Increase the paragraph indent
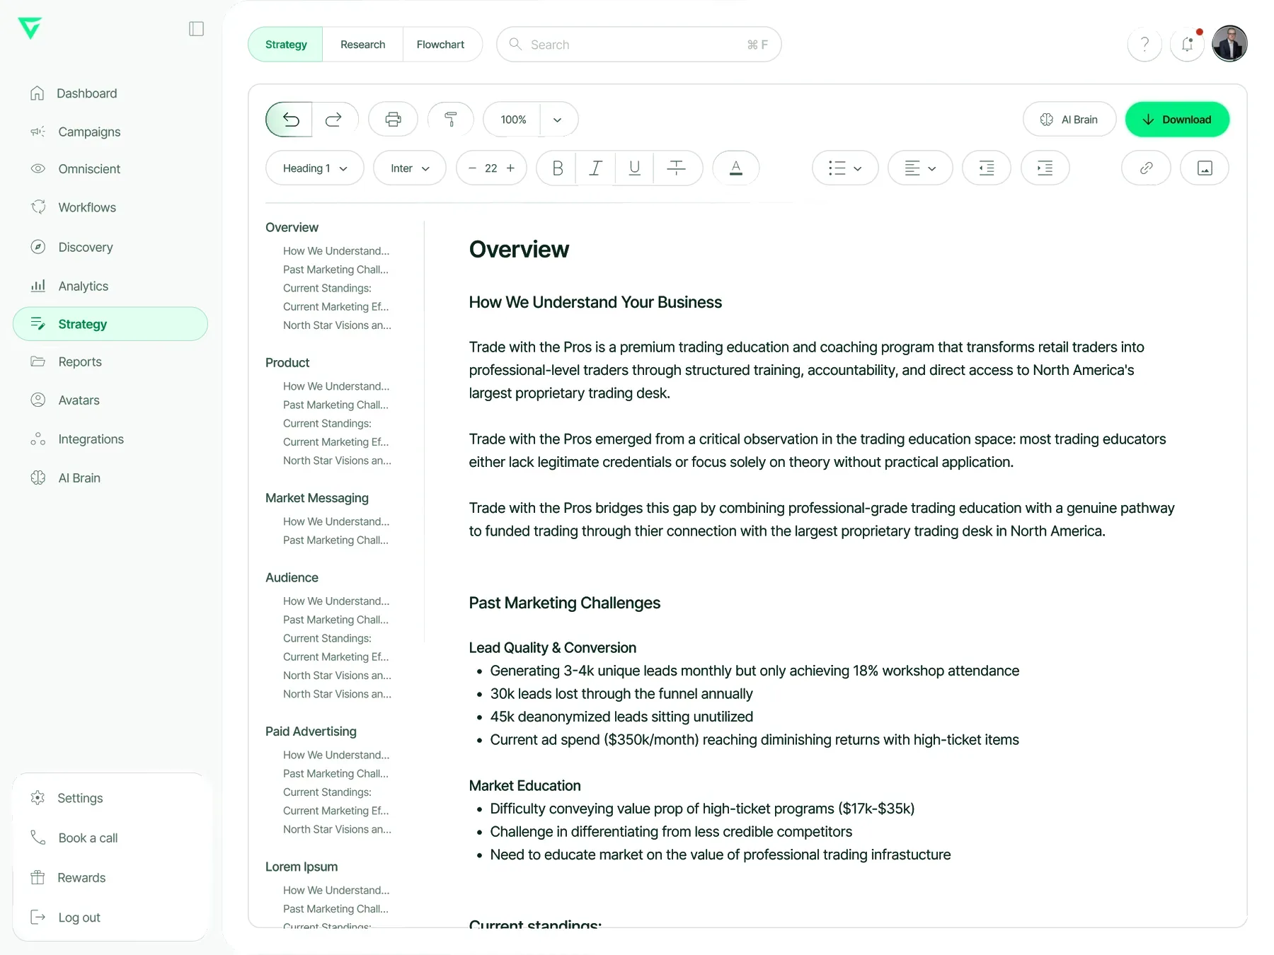The width and height of the screenshot is (1274, 955). point(1045,168)
